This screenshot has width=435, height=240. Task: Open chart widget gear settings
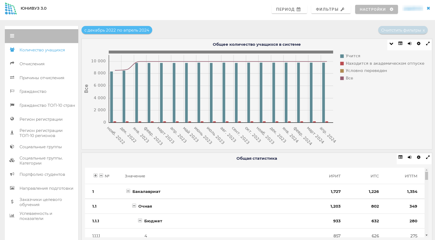[x=419, y=44]
